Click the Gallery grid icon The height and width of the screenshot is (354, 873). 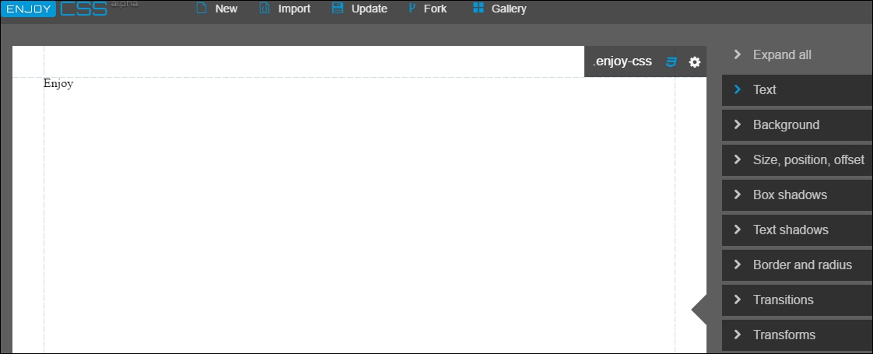(x=478, y=9)
